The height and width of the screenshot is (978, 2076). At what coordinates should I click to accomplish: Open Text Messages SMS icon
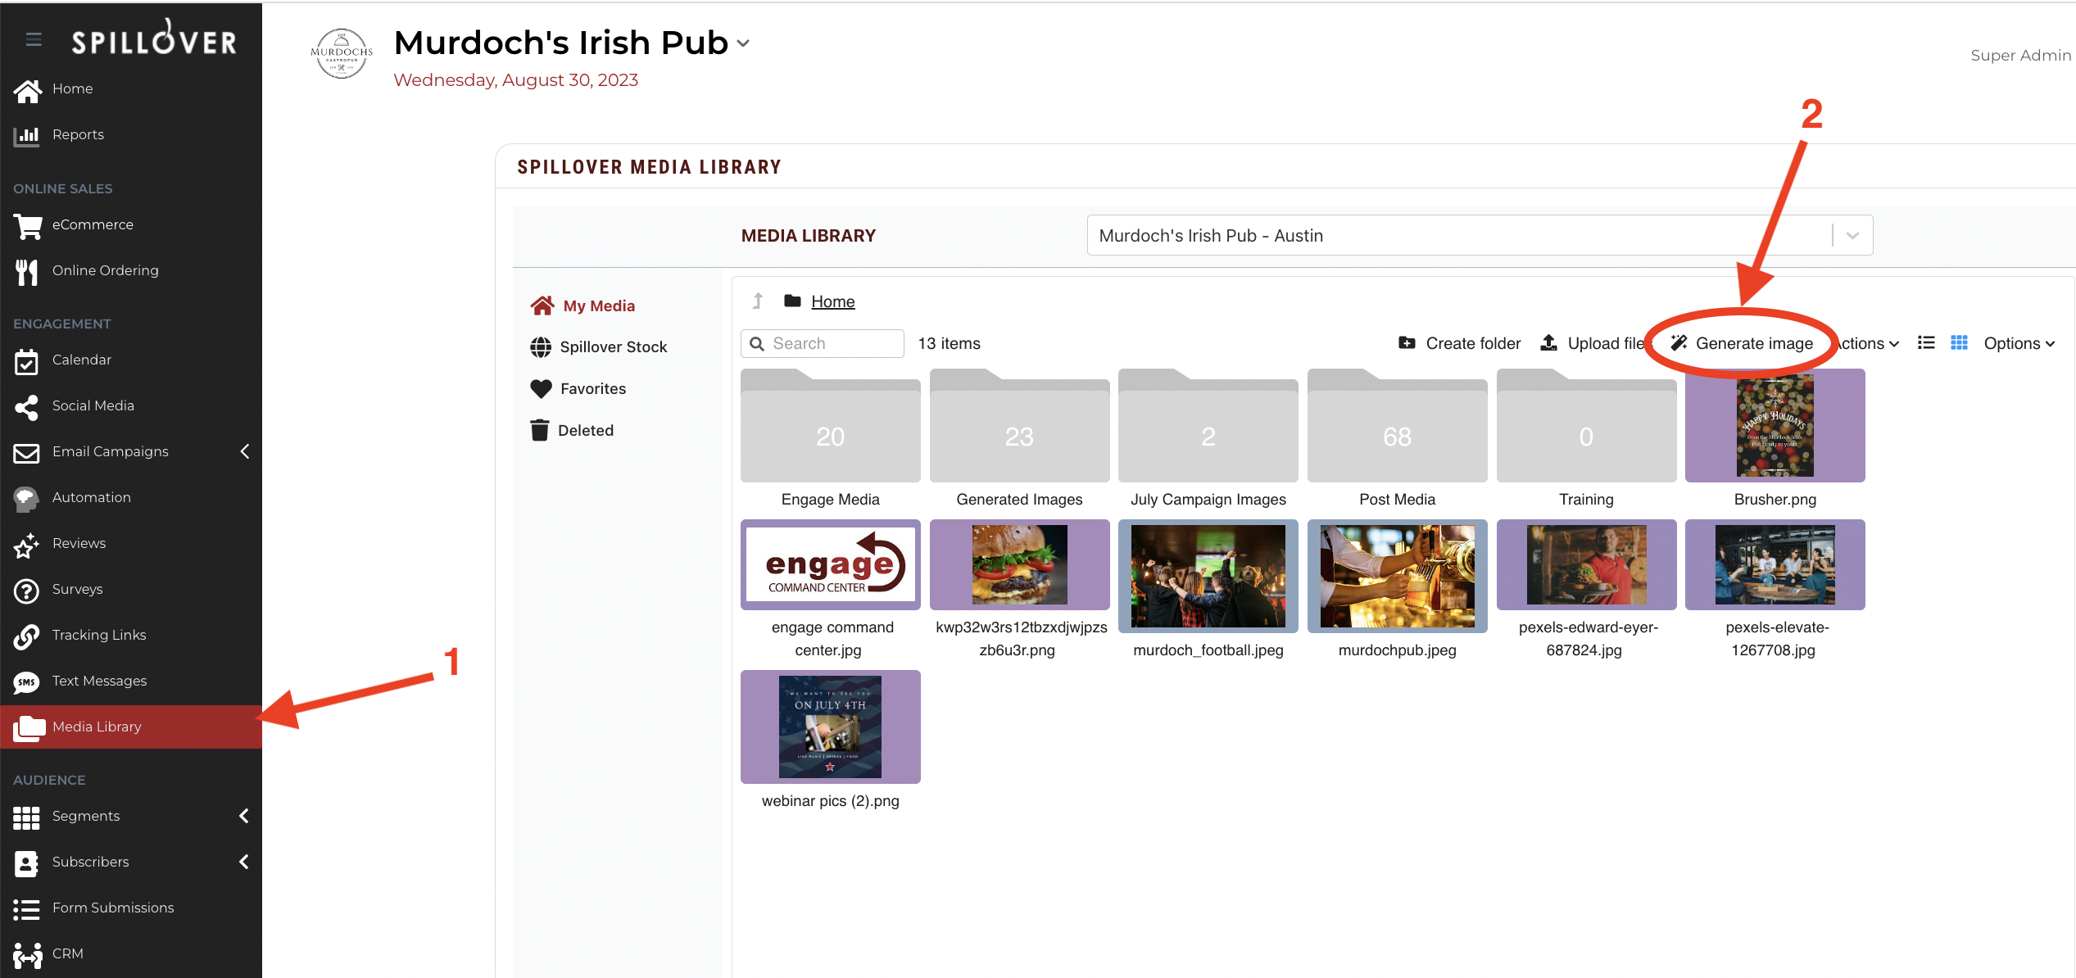[26, 681]
